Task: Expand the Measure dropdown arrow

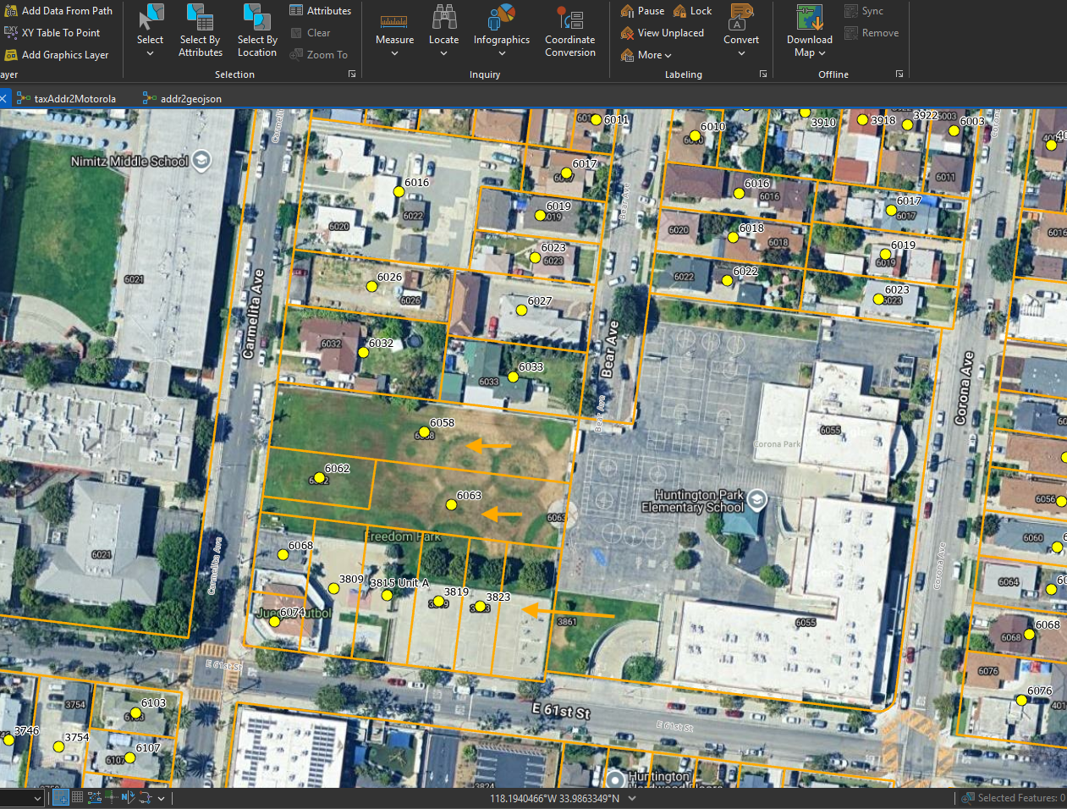Action: [x=394, y=53]
